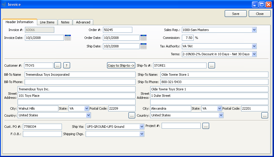Click the Customer # browse ellipsis button

pyautogui.click(x=58, y=65)
